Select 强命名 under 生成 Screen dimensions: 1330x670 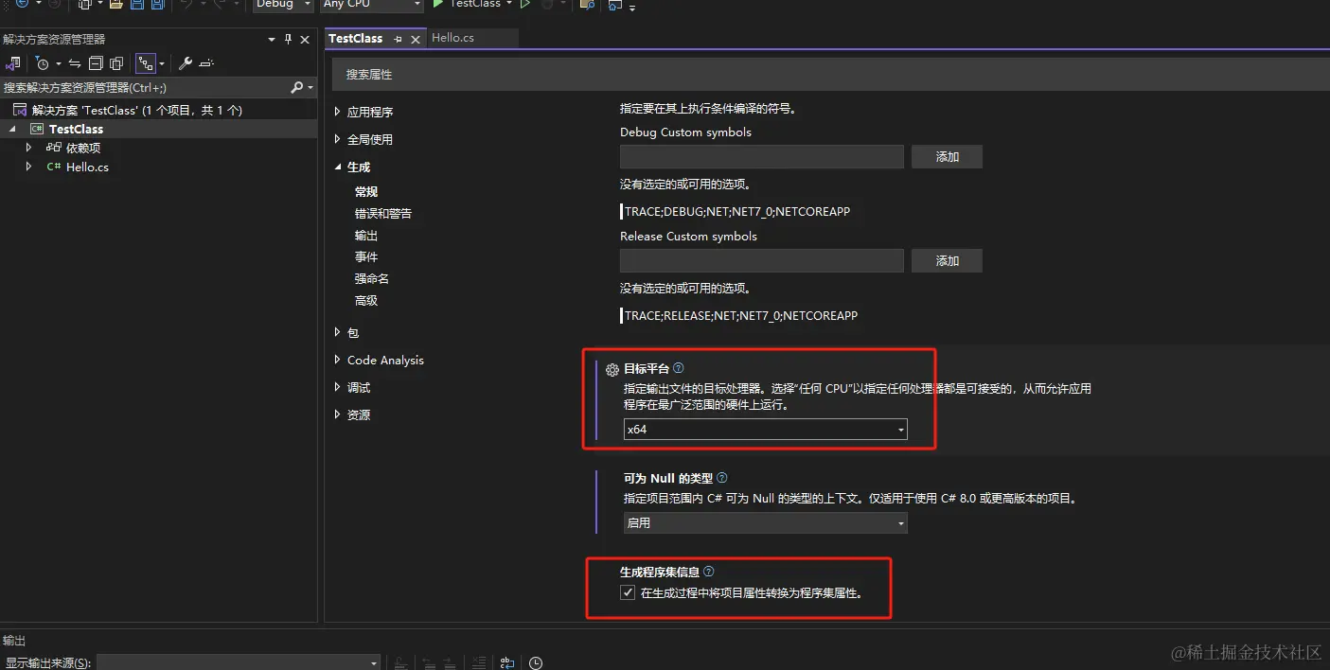click(x=372, y=279)
